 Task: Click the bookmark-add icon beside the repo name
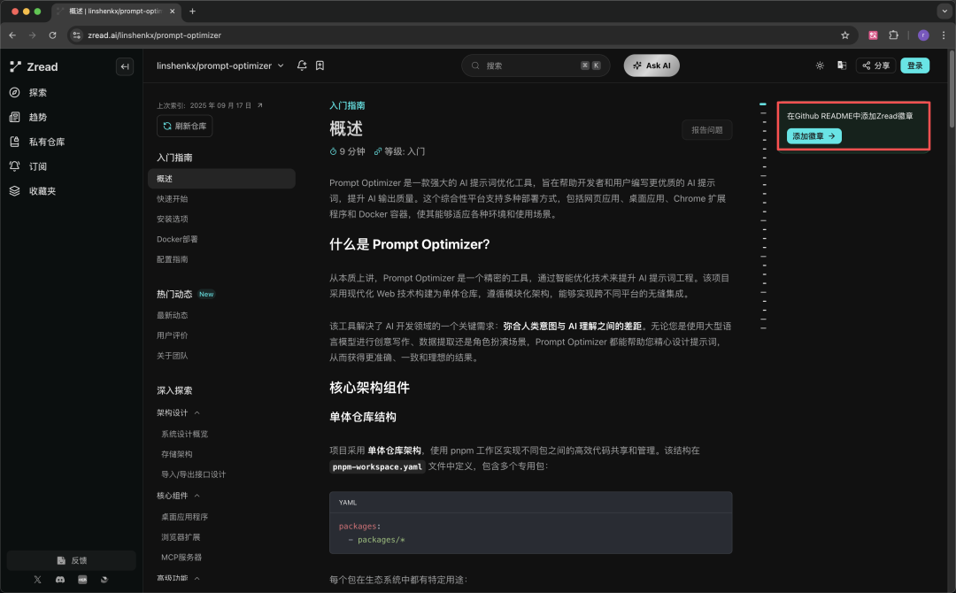[x=320, y=65]
